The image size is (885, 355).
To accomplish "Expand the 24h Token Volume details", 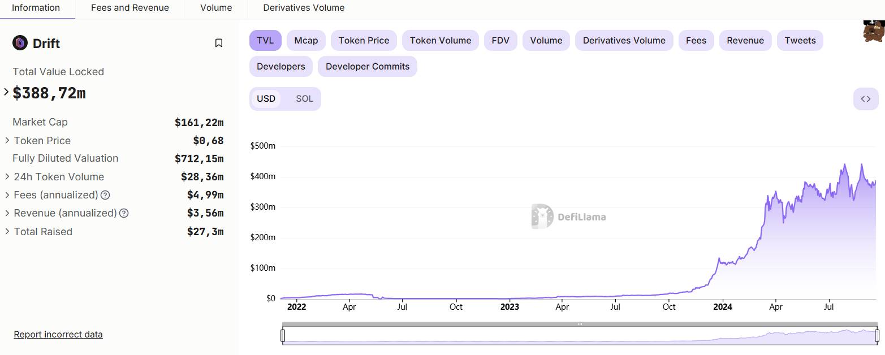I will [x=7, y=176].
